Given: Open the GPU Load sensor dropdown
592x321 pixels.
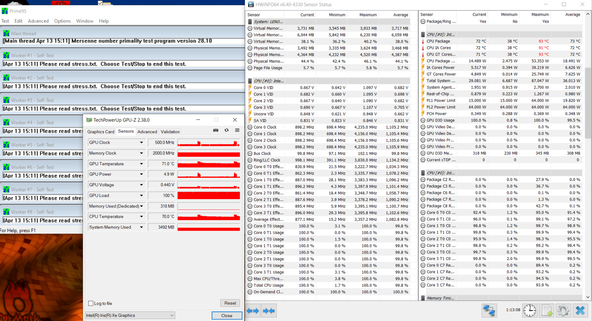Looking at the screenshot, I should coord(142,196).
